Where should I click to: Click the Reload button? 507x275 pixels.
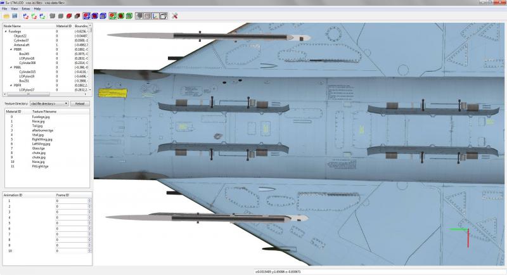click(x=80, y=103)
